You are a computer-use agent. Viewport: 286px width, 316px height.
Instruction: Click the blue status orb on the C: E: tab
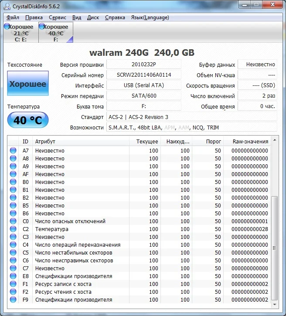[x=7, y=26]
